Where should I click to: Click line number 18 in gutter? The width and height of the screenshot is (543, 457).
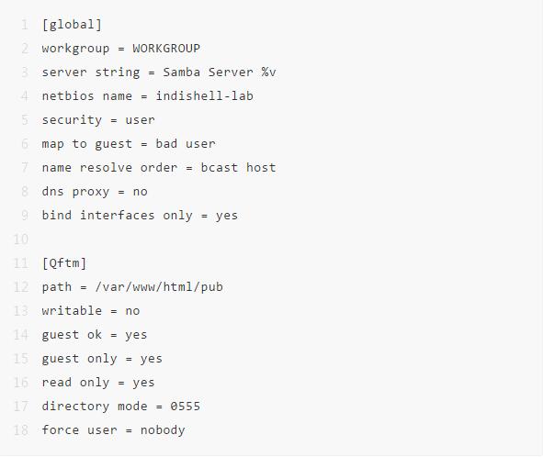21,430
